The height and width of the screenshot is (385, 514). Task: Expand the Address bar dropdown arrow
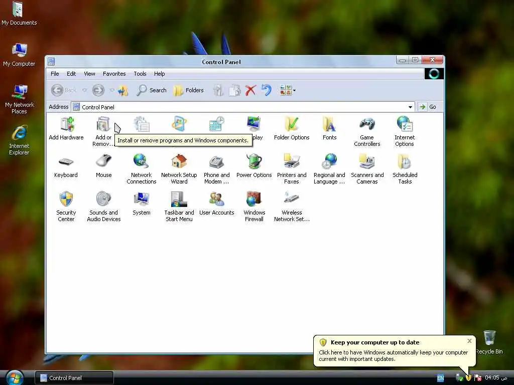[x=410, y=107]
